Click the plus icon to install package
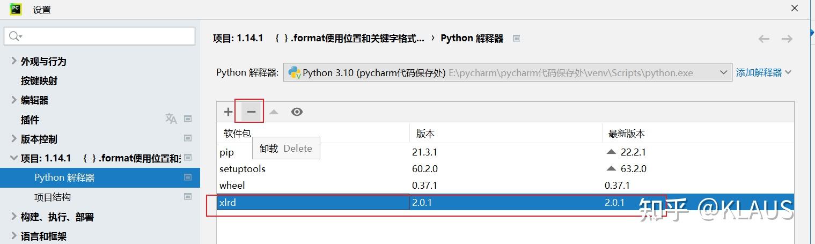The width and height of the screenshot is (815, 244). tap(228, 112)
